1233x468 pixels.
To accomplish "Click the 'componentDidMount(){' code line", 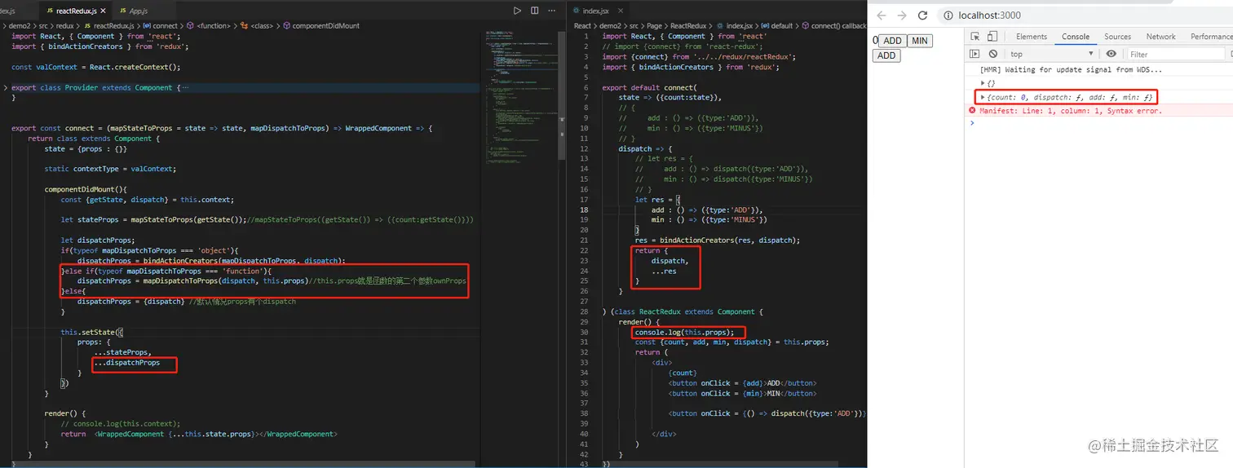I will click(86, 189).
